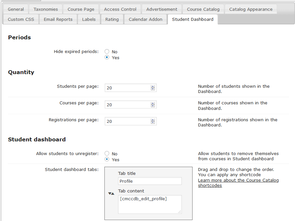
Task: Choose No for Allow students to unregister
Action: (x=107, y=154)
